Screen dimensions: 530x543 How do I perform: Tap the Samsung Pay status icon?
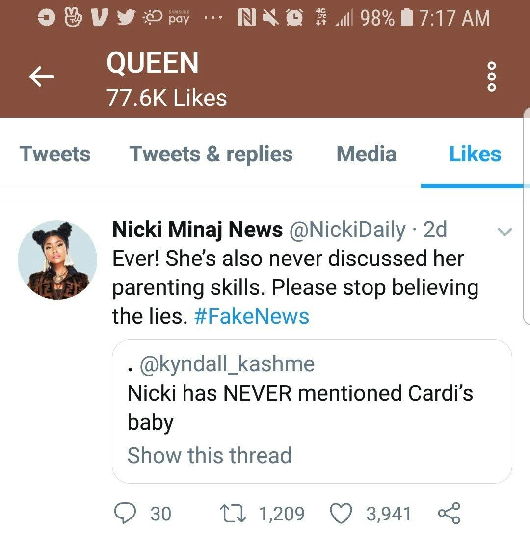[x=178, y=18]
